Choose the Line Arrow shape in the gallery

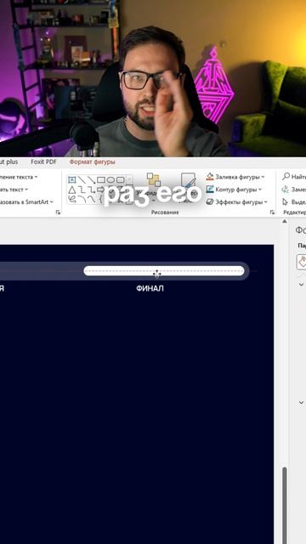point(91,179)
